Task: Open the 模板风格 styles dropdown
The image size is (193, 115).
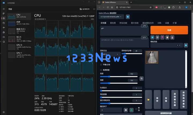Action: tap(166, 45)
